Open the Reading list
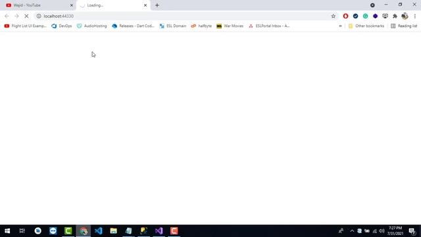Viewport: 421px width, 237px height. click(x=404, y=26)
